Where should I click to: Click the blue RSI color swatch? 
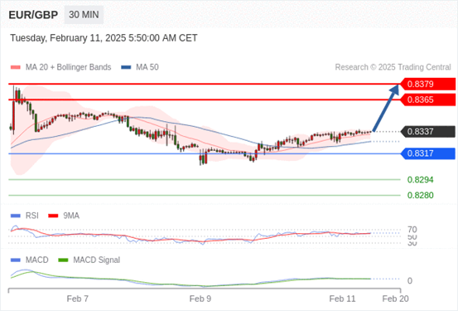click(16, 216)
